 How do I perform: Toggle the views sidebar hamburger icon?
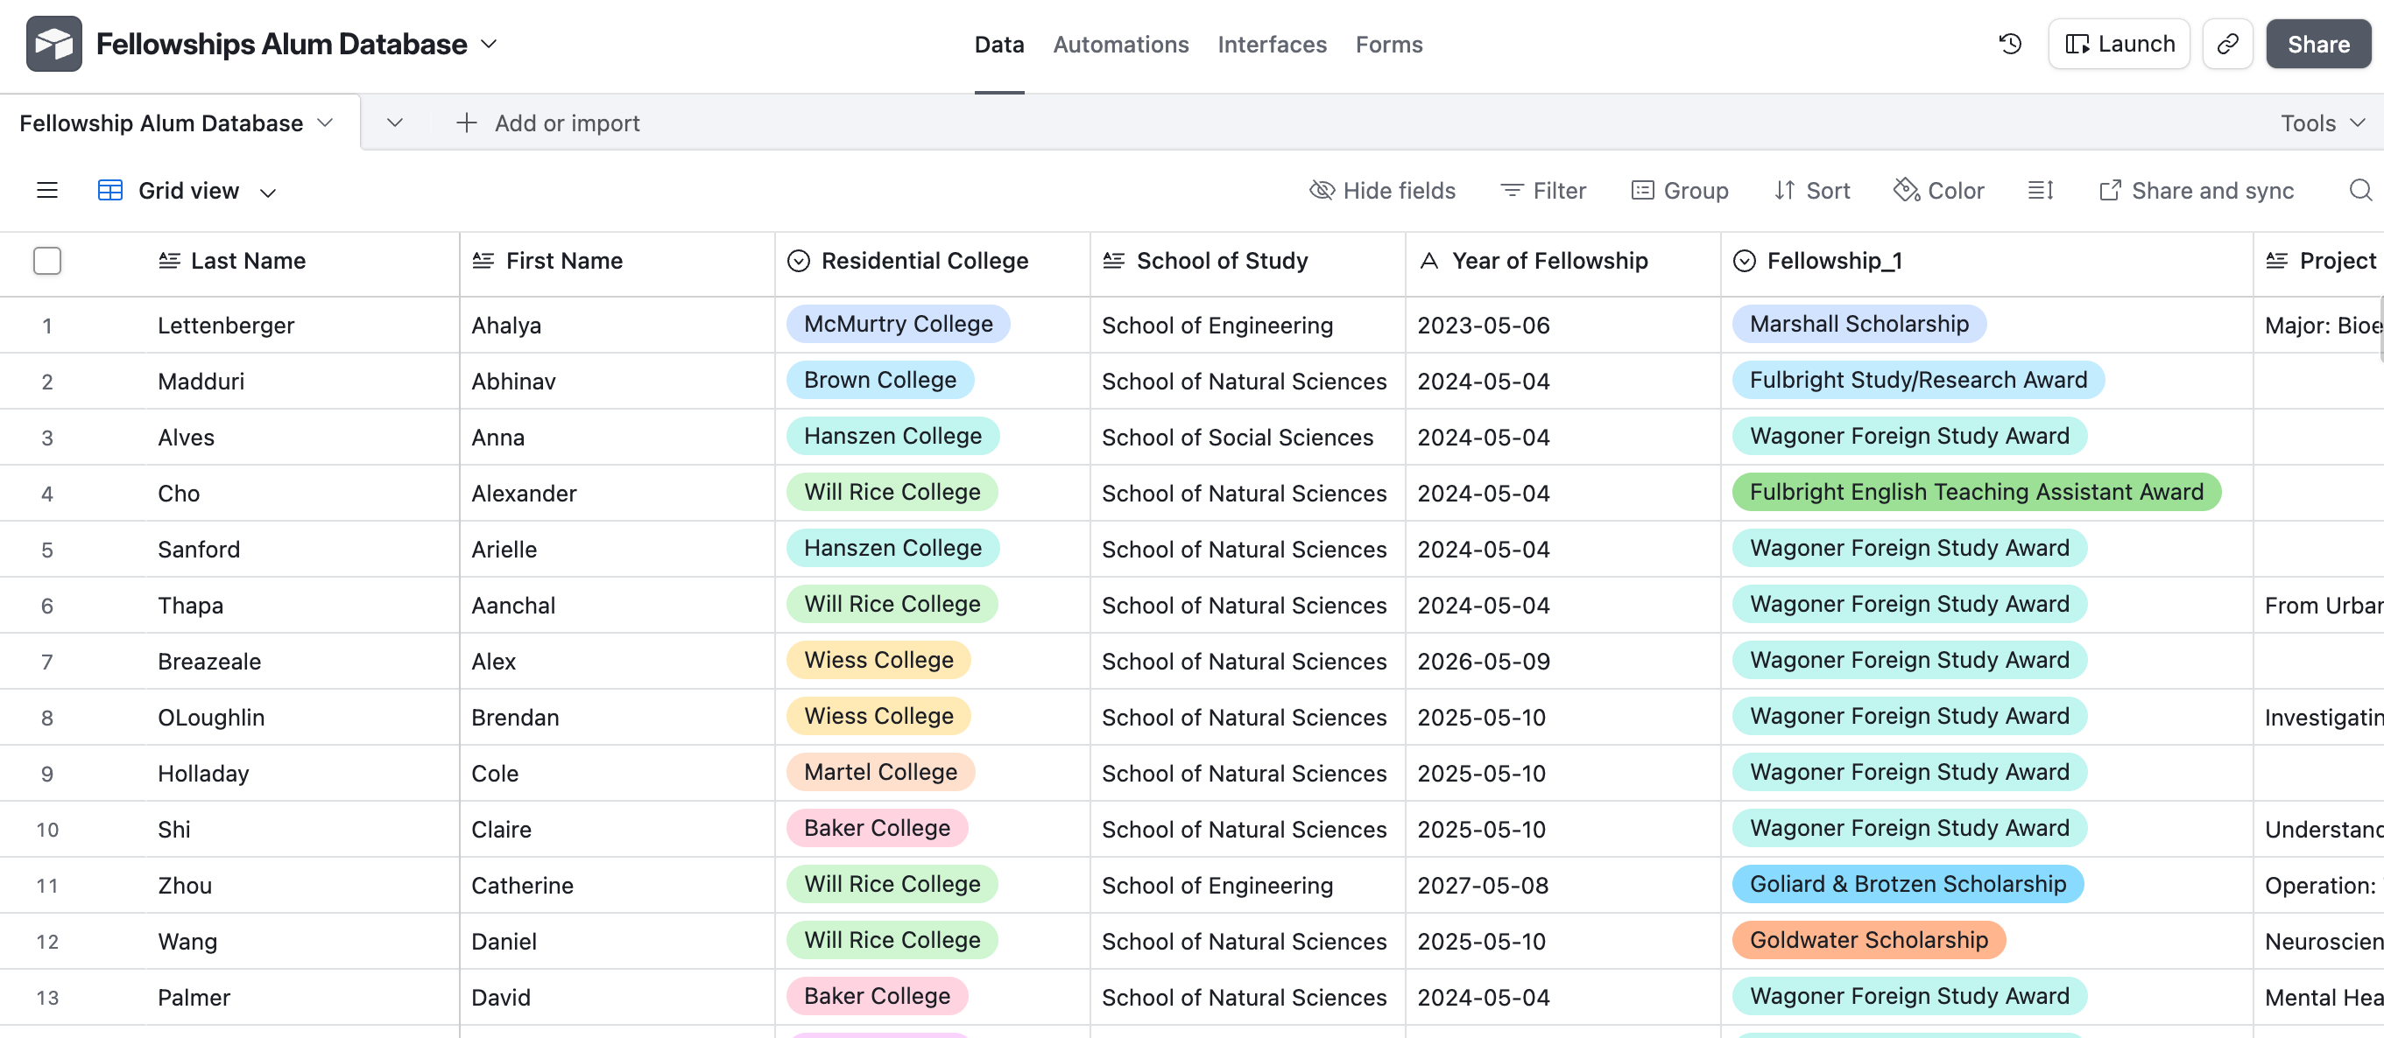pos(47,190)
